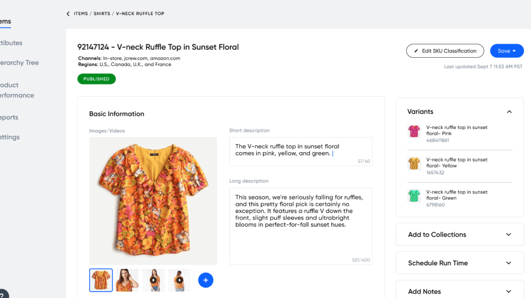Viewport: 531px width, 298px height.
Task: Select the yellow variant shirt icon
Action: click(x=414, y=163)
